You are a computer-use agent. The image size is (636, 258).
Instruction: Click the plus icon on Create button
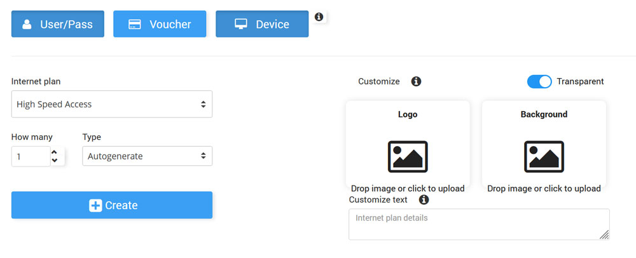click(x=95, y=205)
